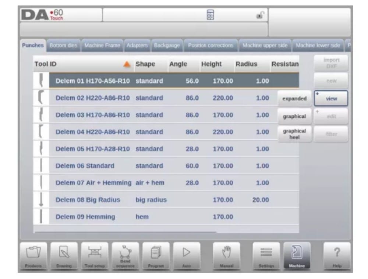The image size is (368, 279).
Task: Click the edit button
Action: (x=331, y=116)
